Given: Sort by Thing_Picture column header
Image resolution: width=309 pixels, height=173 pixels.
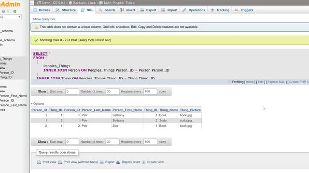Looking at the screenshot, I should pyautogui.click(x=190, y=110).
